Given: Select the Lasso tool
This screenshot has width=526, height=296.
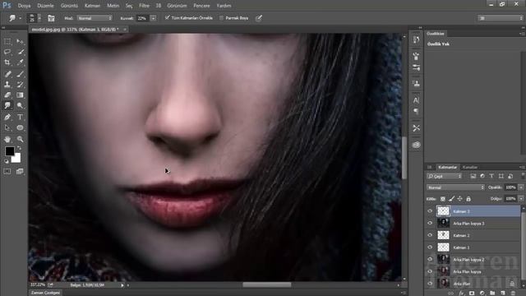Looking at the screenshot, I should point(7,52).
